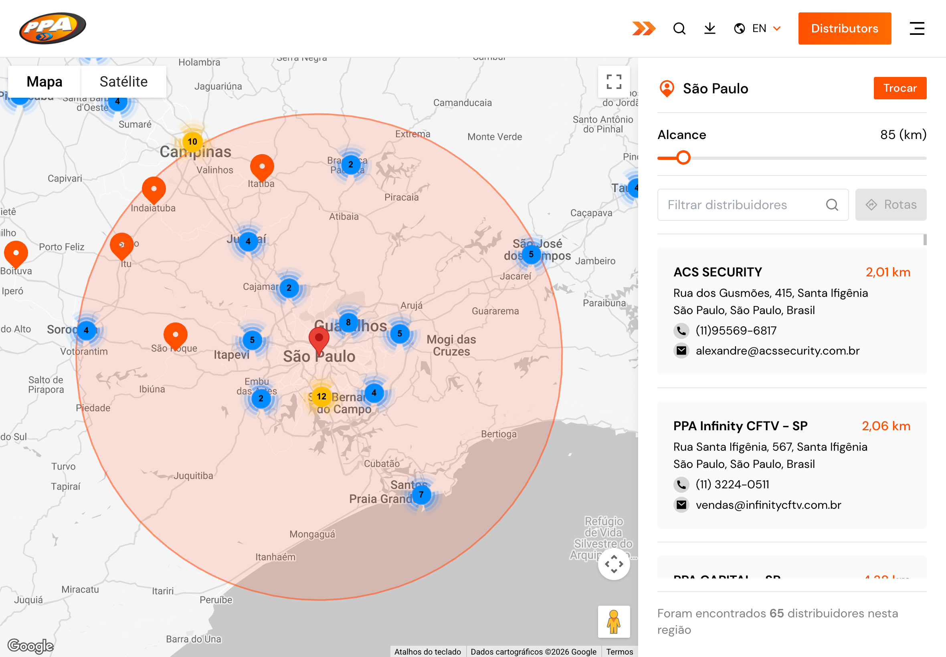
Task: Click the 2,01 km distance label
Action: click(887, 272)
